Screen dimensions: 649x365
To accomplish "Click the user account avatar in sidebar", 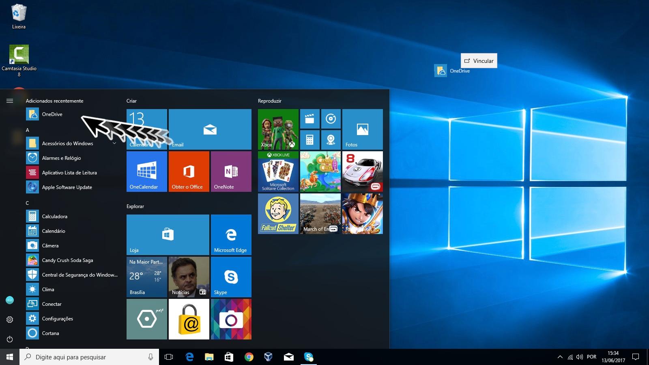I will pyautogui.click(x=10, y=300).
